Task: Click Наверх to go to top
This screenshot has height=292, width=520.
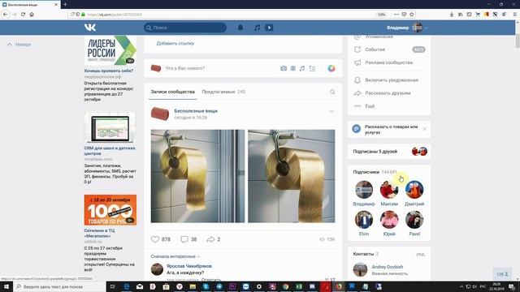Action: tap(19, 44)
